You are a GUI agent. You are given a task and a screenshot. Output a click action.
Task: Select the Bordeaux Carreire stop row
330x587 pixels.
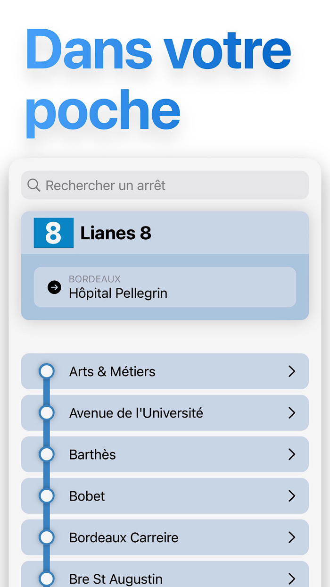point(165,537)
